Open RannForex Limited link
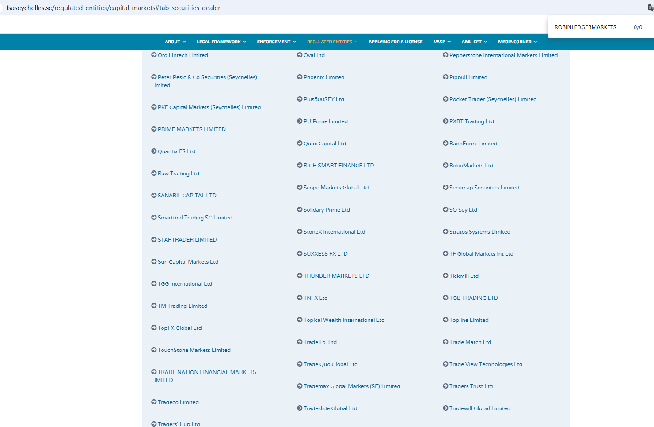 pyautogui.click(x=473, y=144)
